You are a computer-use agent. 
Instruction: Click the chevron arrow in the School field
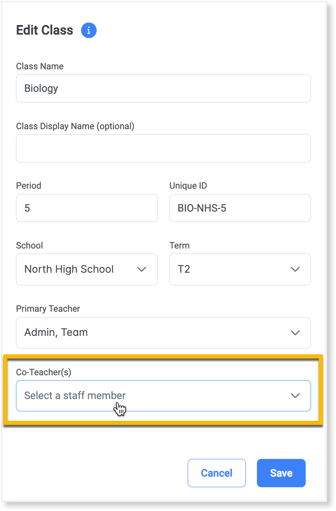tap(141, 269)
